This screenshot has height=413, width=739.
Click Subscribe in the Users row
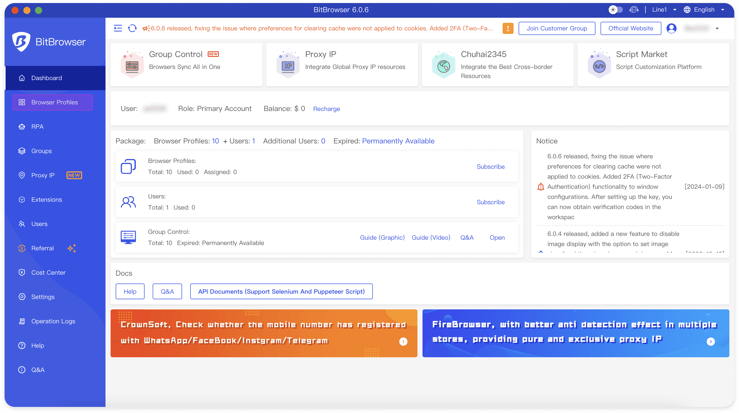490,202
